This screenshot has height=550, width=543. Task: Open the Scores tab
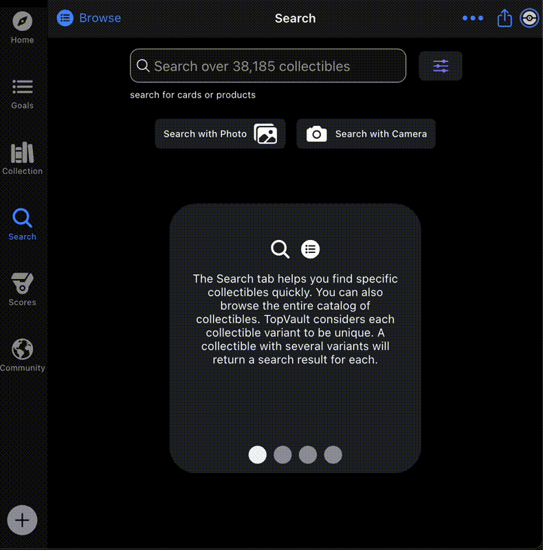click(22, 289)
